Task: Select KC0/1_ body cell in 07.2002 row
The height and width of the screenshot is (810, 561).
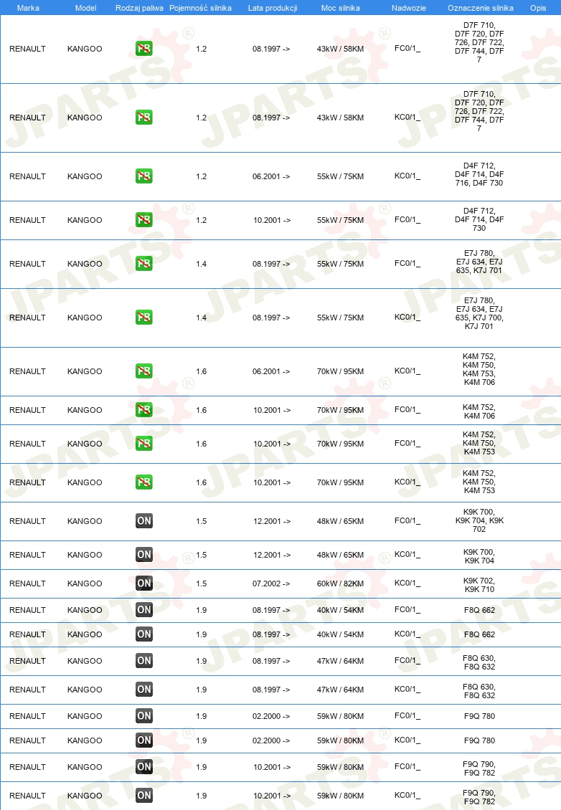Action: click(407, 583)
